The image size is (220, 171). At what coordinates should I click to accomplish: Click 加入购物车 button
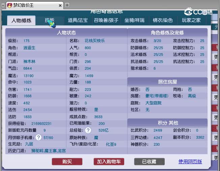coord(109,162)
